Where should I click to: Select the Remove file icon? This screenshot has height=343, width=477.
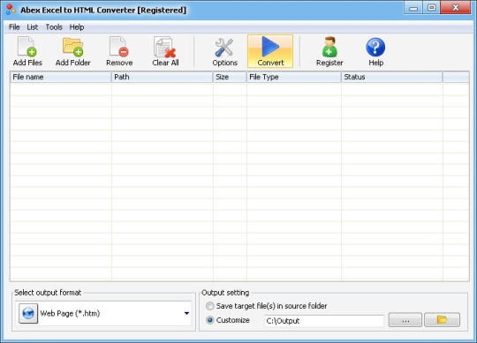coord(119,52)
